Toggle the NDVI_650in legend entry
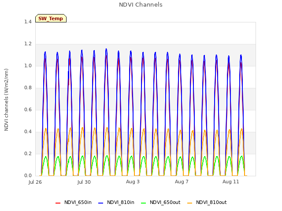 [x=74, y=203]
